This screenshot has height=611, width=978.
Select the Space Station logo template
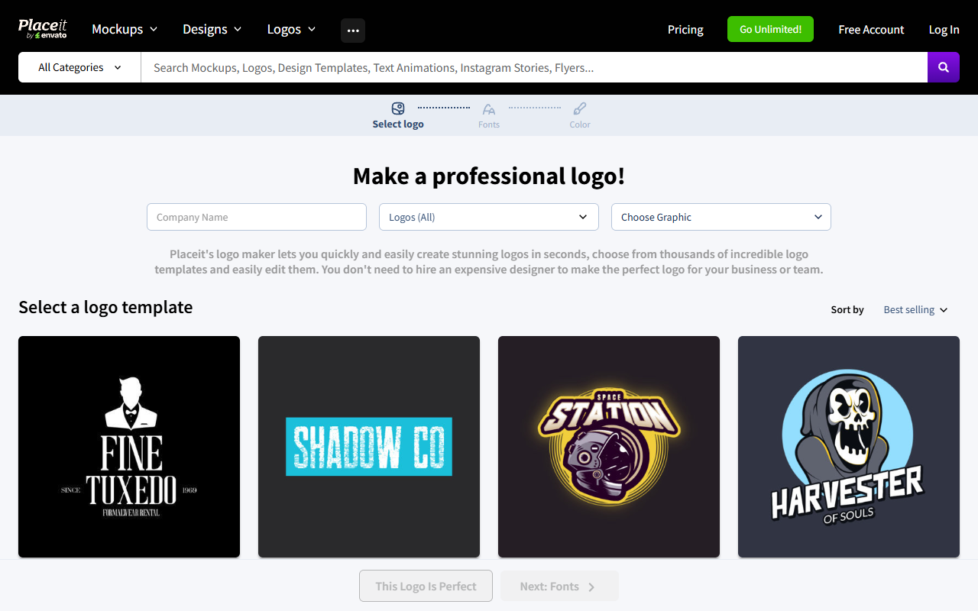coord(609,447)
